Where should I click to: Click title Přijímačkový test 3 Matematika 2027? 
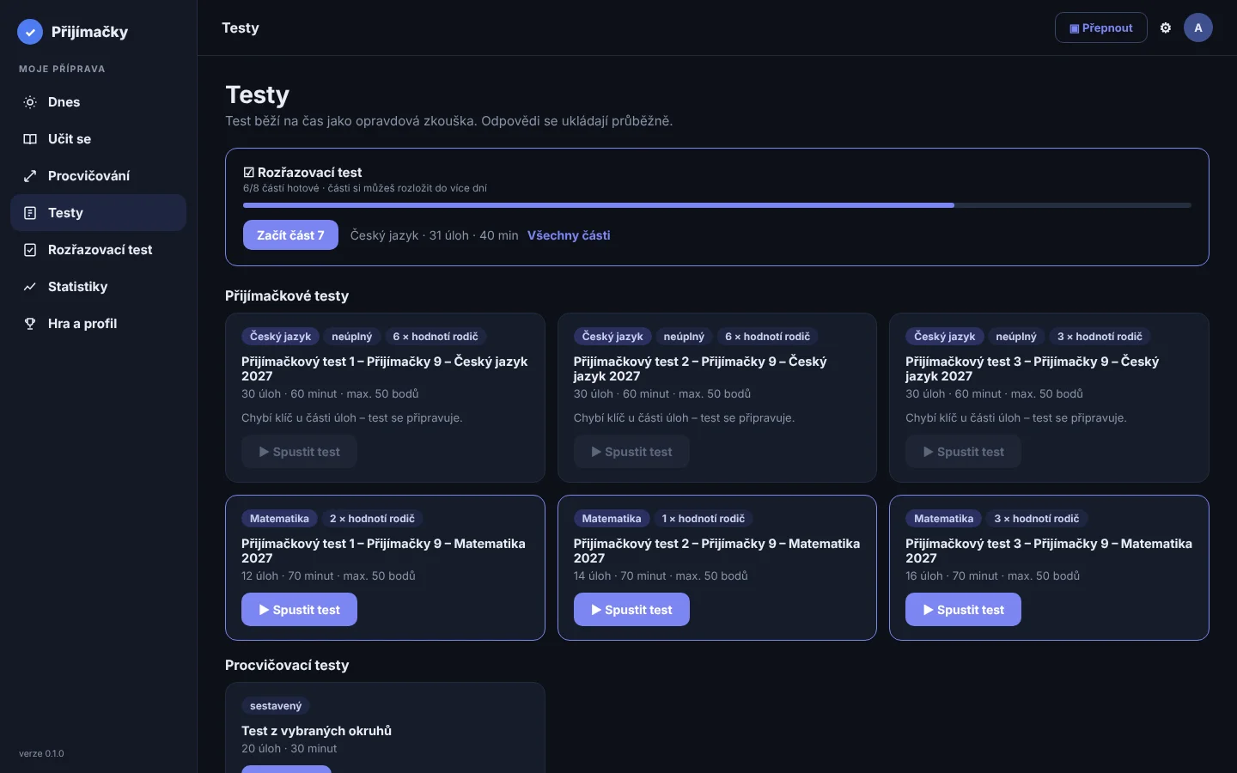coord(1049,551)
